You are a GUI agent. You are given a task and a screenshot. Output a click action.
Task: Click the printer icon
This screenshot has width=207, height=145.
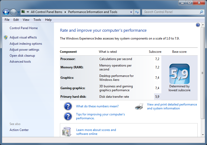click(x=139, y=106)
